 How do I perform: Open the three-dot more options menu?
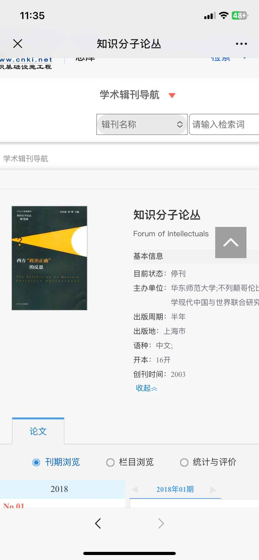click(x=241, y=44)
